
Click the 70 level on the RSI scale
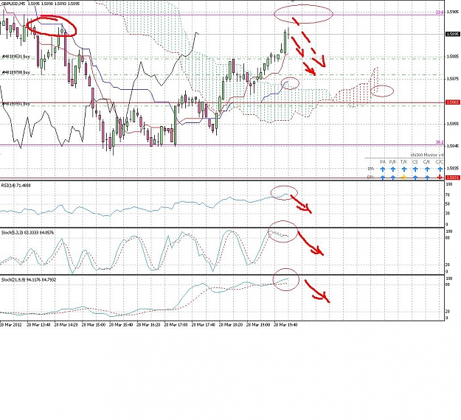coord(448,195)
